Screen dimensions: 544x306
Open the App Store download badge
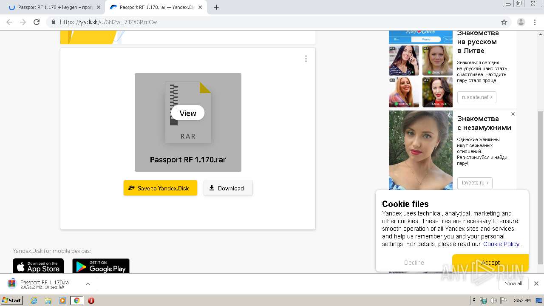38,266
